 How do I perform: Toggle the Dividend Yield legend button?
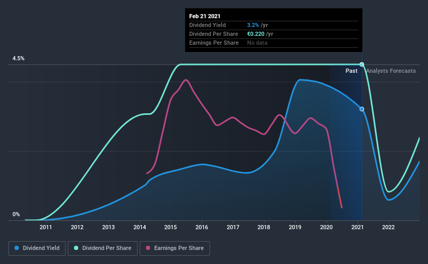[37, 248]
